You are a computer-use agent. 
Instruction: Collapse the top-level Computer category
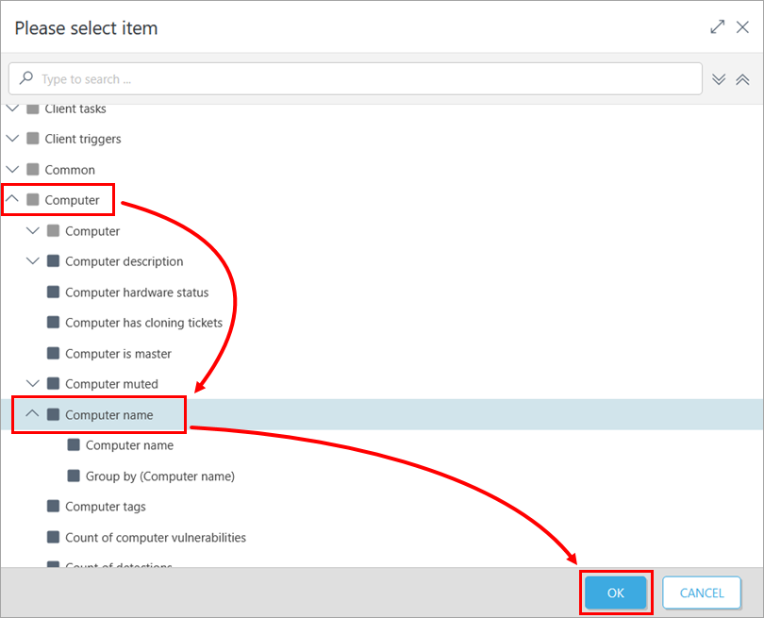pos(12,199)
